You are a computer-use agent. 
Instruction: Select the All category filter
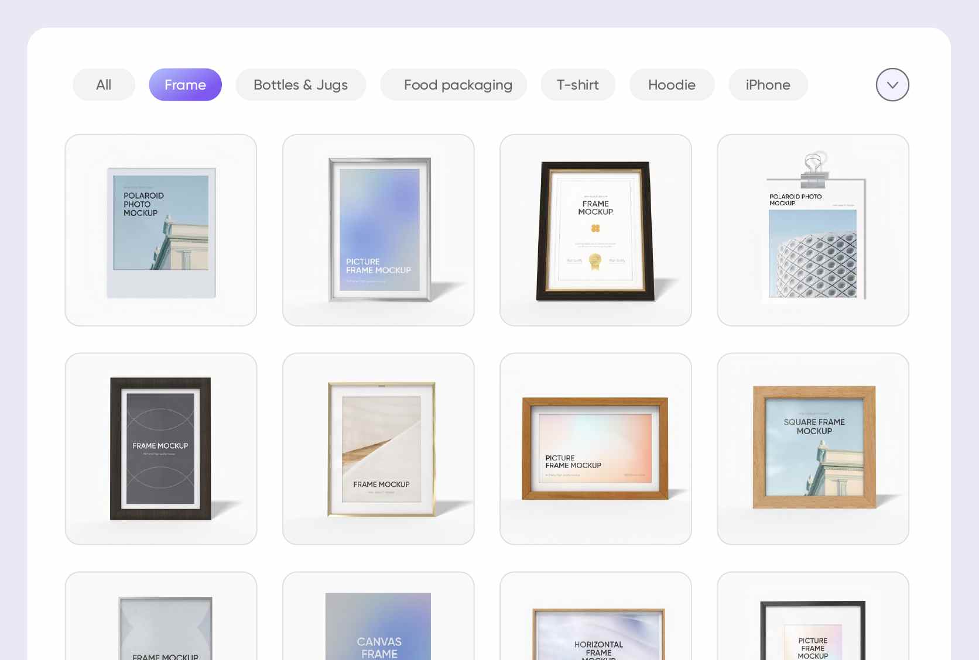[x=104, y=85]
